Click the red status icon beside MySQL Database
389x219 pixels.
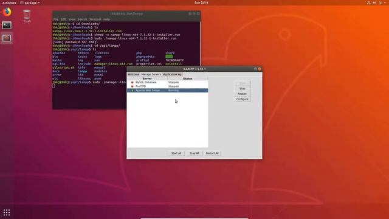[133, 82]
